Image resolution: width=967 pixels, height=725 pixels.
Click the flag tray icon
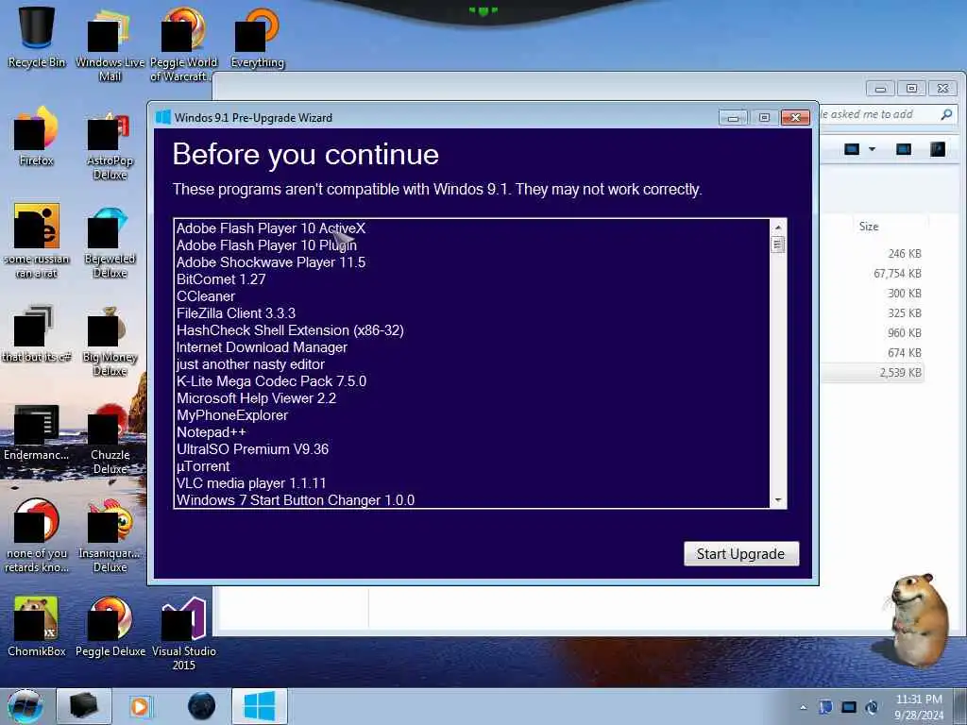coord(825,707)
